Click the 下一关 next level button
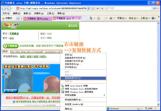Screen dimensions: 161x111 (10, 91)
